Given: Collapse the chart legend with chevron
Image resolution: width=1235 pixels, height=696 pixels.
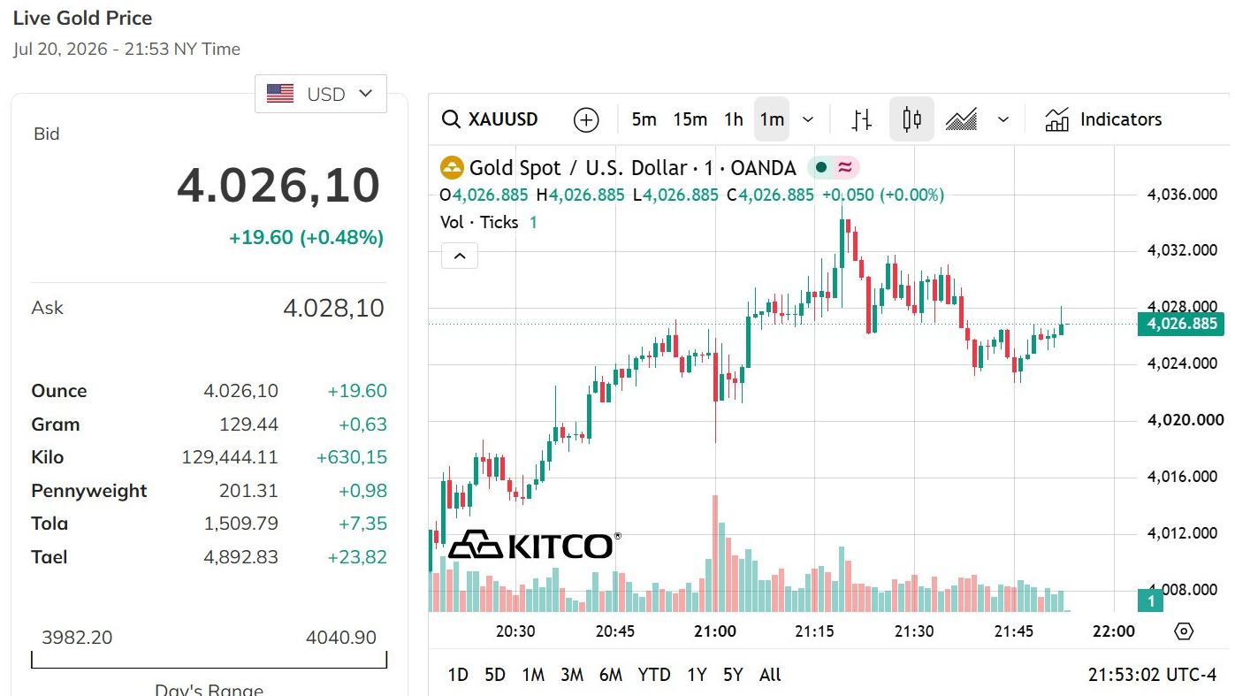Looking at the screenshot, I should (460, 256).
